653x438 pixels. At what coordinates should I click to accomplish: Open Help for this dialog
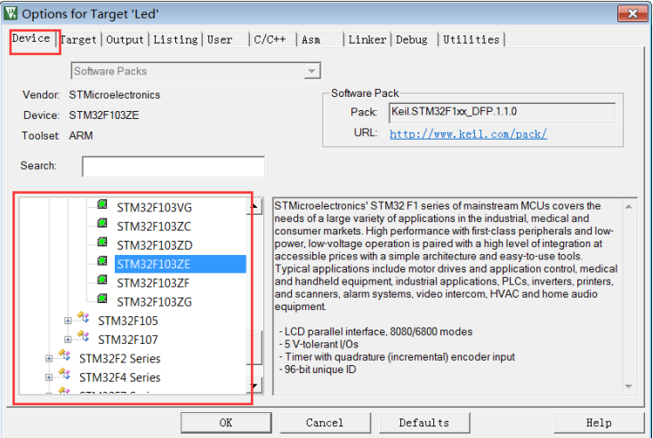[599, 423]
